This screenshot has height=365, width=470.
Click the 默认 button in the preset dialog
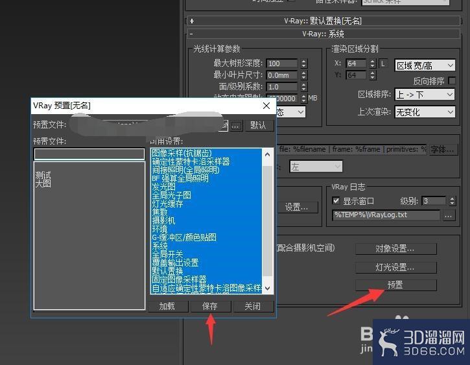click(259, 125)
